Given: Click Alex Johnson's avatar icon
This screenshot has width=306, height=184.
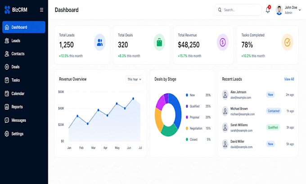Looking at the screenshot, I should tap(225, 94).
